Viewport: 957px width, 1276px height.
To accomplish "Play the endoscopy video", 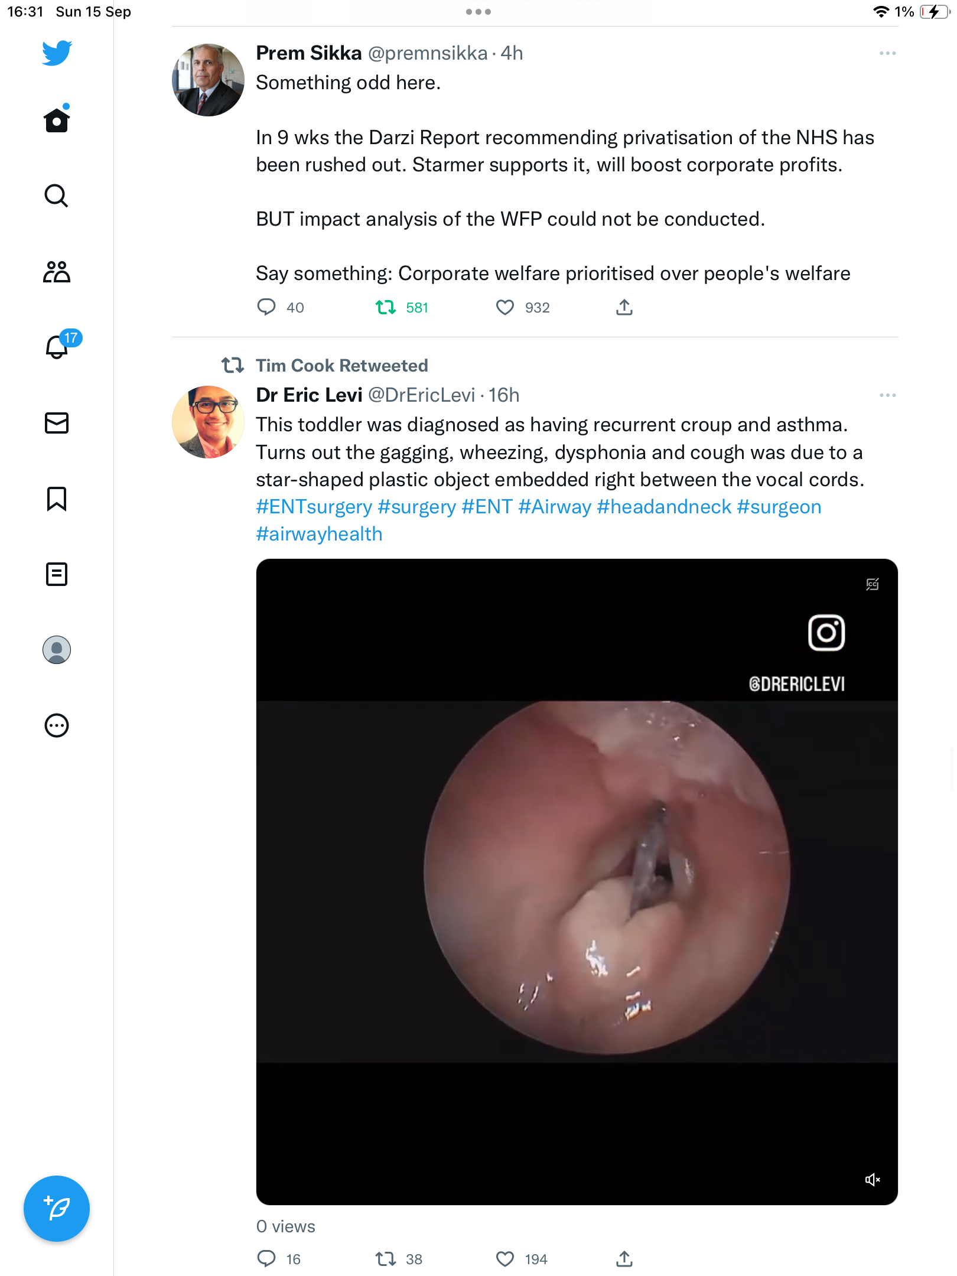I will point(577,881).
